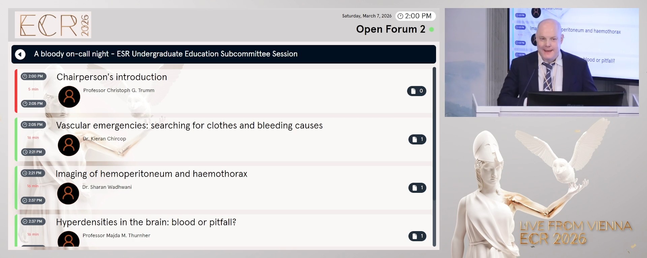Open the Chairperson's introduction title
The width and height of the screenshot is (647, 258).
(x=112, y=77)
